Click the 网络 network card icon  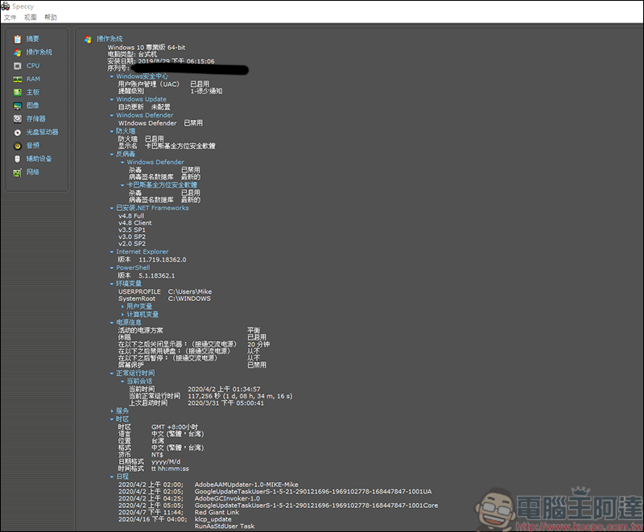(x=17, y=172)
